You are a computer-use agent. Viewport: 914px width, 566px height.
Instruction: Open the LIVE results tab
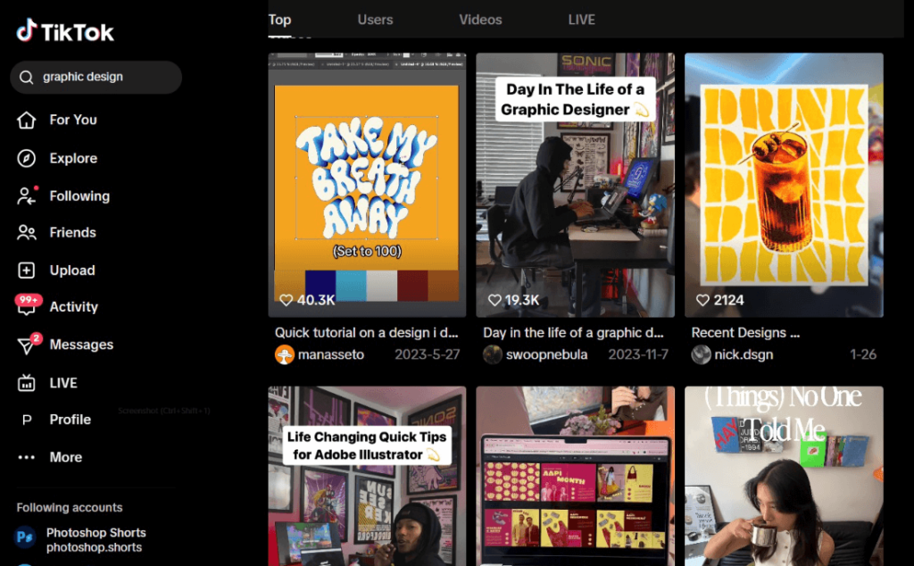pyautogui.click(x=581, y=20)
